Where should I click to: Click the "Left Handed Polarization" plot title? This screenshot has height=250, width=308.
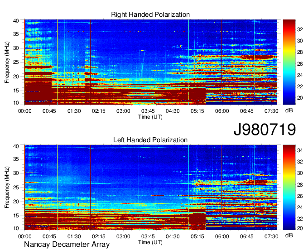click(150, 140)
